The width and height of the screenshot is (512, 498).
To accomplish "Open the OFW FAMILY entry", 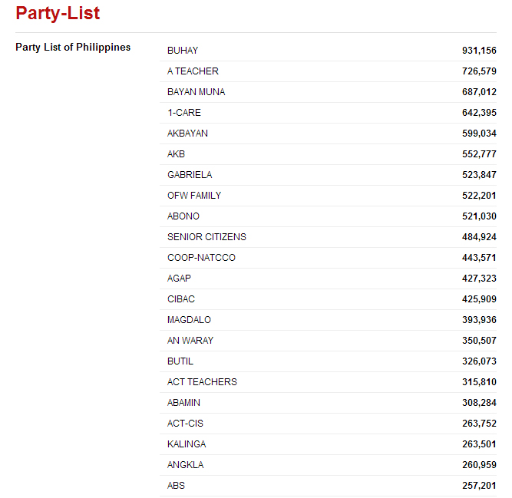I will coord(194,196).
